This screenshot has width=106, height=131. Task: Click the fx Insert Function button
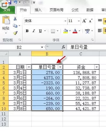pyautogui.click(x=63, y=47)
